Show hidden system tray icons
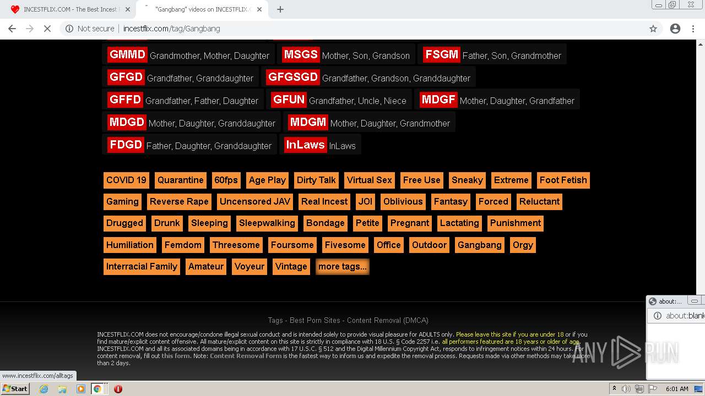 click(614, 389)
